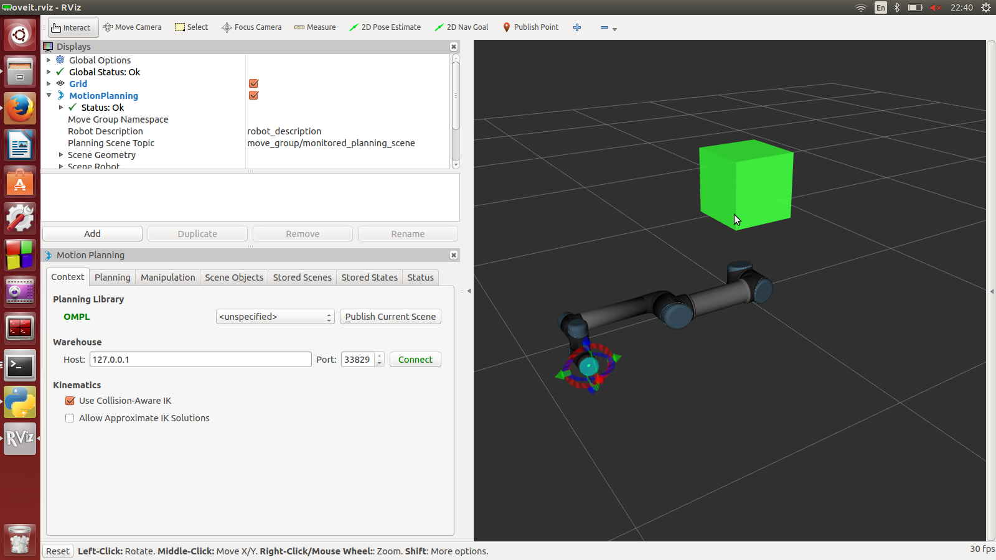The height and width of the screenshot is (560, 996).
Task: Uncheck the MotionPlanning display checkbox
Action: click(253, 96)
